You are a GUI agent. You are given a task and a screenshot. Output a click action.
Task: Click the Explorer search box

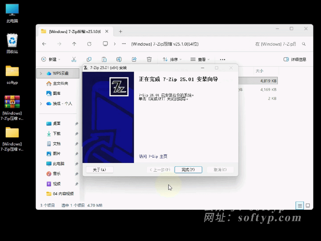[x=276, y=44]
